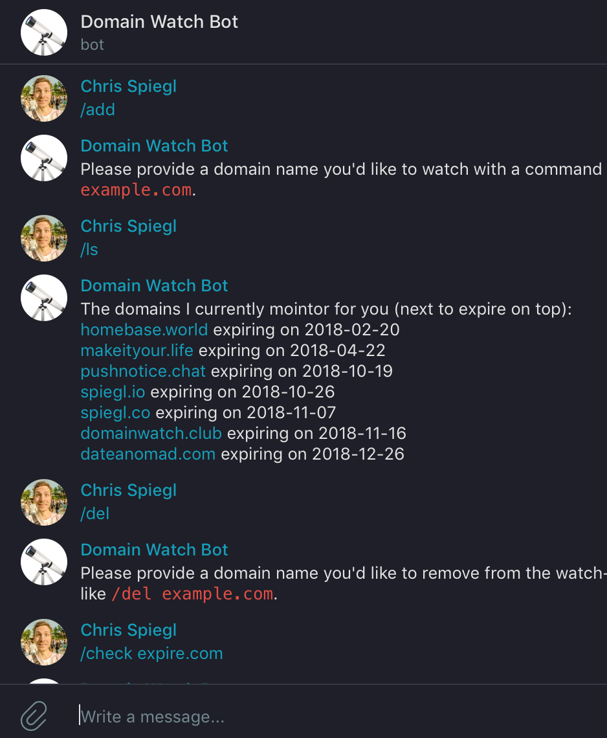This screenshot has height=738, width=607.
Task: Click Chris Spiegl's avatar next to /add
Action: pos(43,98)
